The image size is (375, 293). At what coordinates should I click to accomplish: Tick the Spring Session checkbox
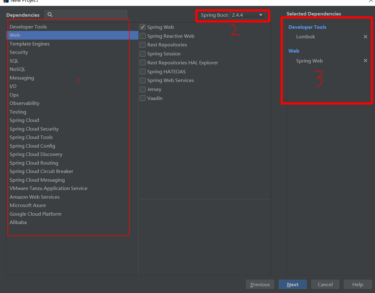pos(143,54)
